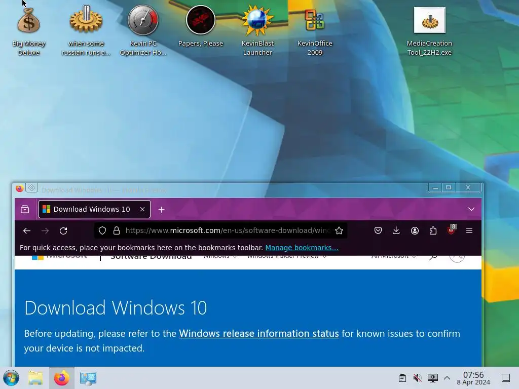Image resolution: width=519 pixels, height=389 pixels.
Task: Click Firefox back arrow button
Action: point(27,230)
